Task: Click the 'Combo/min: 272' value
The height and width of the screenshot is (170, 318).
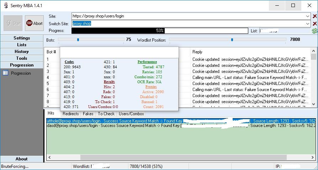Action: tap(148, 77)
